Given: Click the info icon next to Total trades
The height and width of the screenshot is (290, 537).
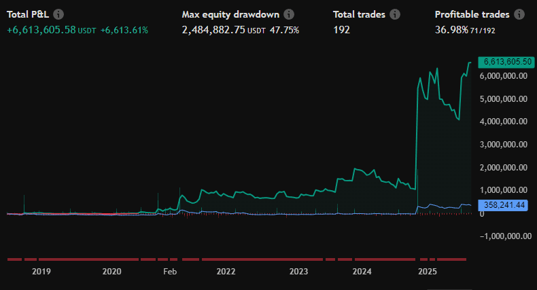Looking at the screenshot, I should [x=395, y=14].
